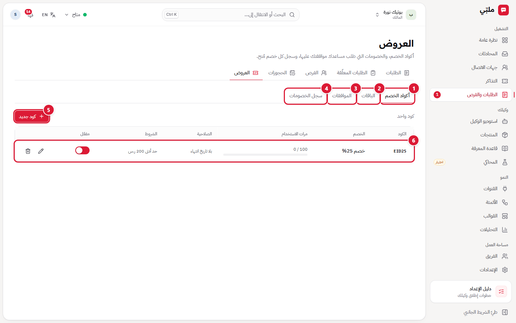Edit EID25 code with pencil icon
Image resolution: width=516 pixels, height=323 pixels.
tap(41, 151)
